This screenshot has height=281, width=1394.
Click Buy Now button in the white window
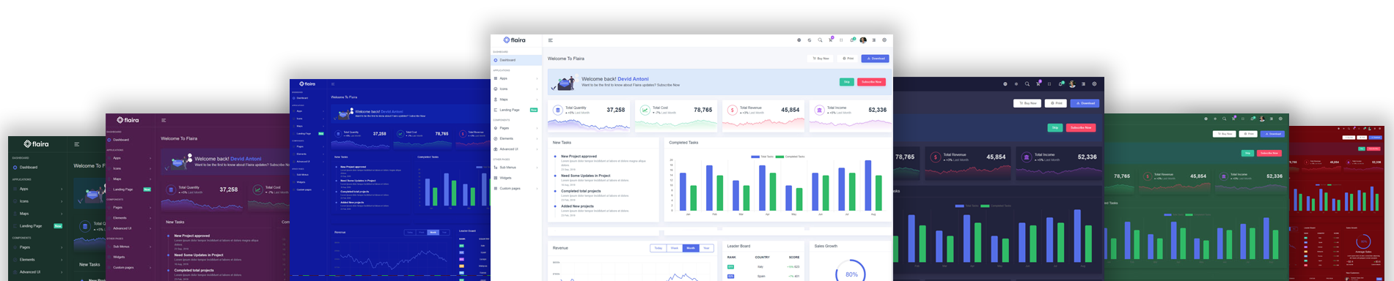pos(821,59)
